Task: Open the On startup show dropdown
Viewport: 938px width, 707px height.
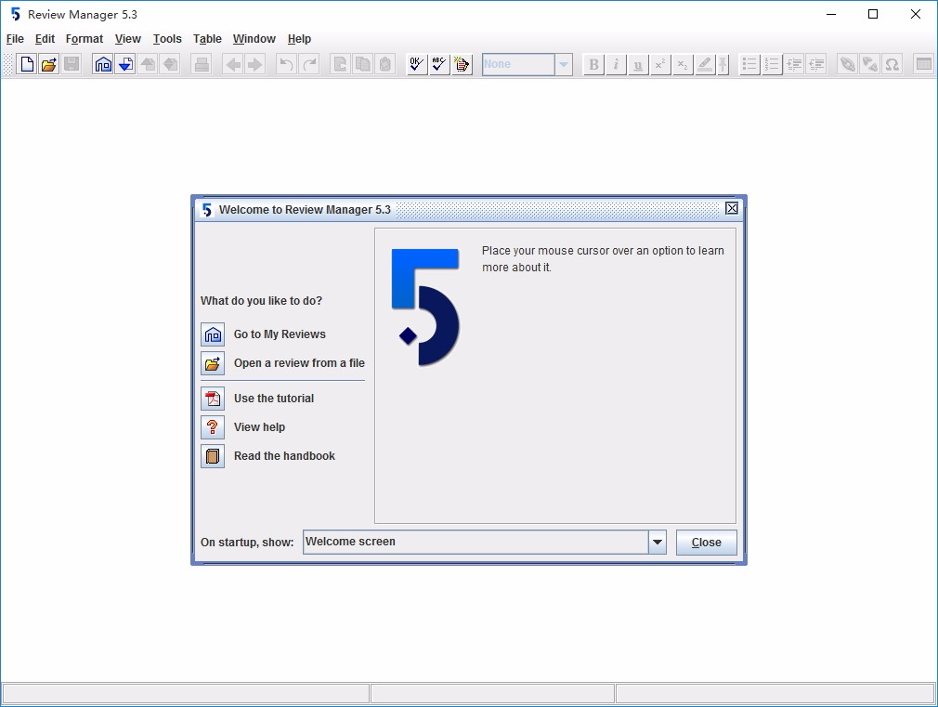Action: click(658, 542)
